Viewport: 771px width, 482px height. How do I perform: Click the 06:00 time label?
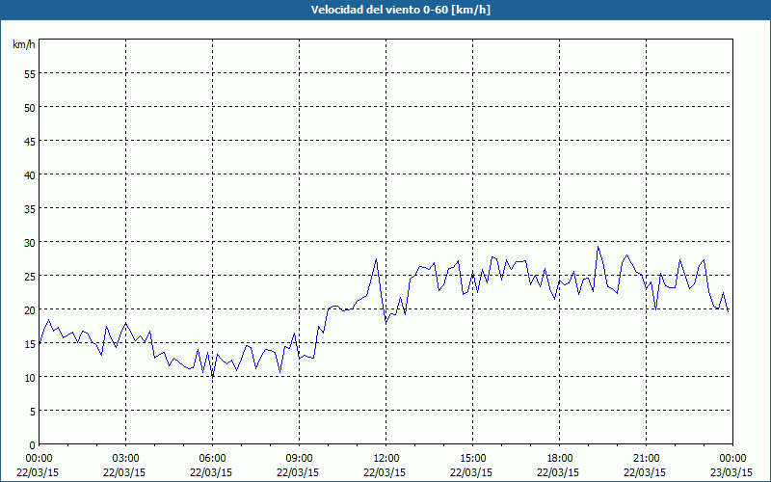tap(212, 459)
